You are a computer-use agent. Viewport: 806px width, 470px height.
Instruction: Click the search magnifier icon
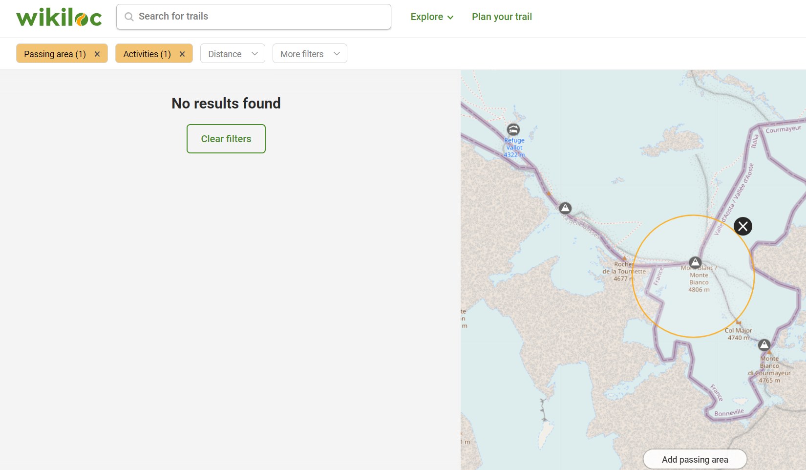pos(129,17)
